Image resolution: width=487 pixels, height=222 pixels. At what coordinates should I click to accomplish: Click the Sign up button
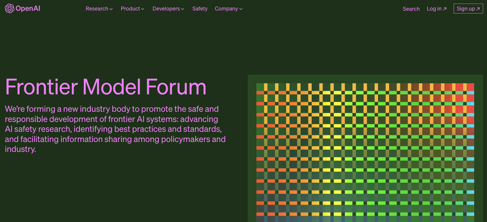click(x=468, y=9)
